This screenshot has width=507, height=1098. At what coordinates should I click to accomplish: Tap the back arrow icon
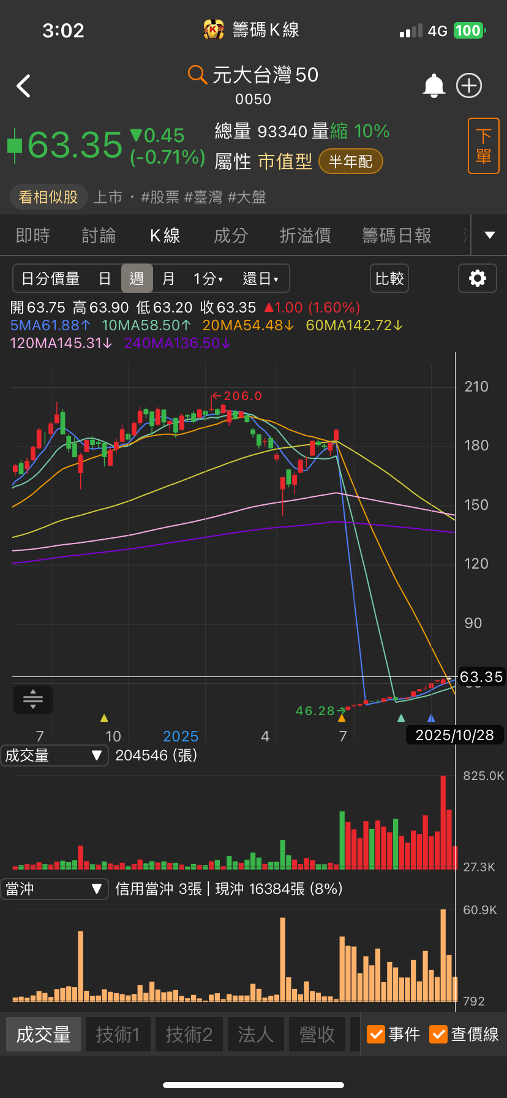tap(24, 86)
